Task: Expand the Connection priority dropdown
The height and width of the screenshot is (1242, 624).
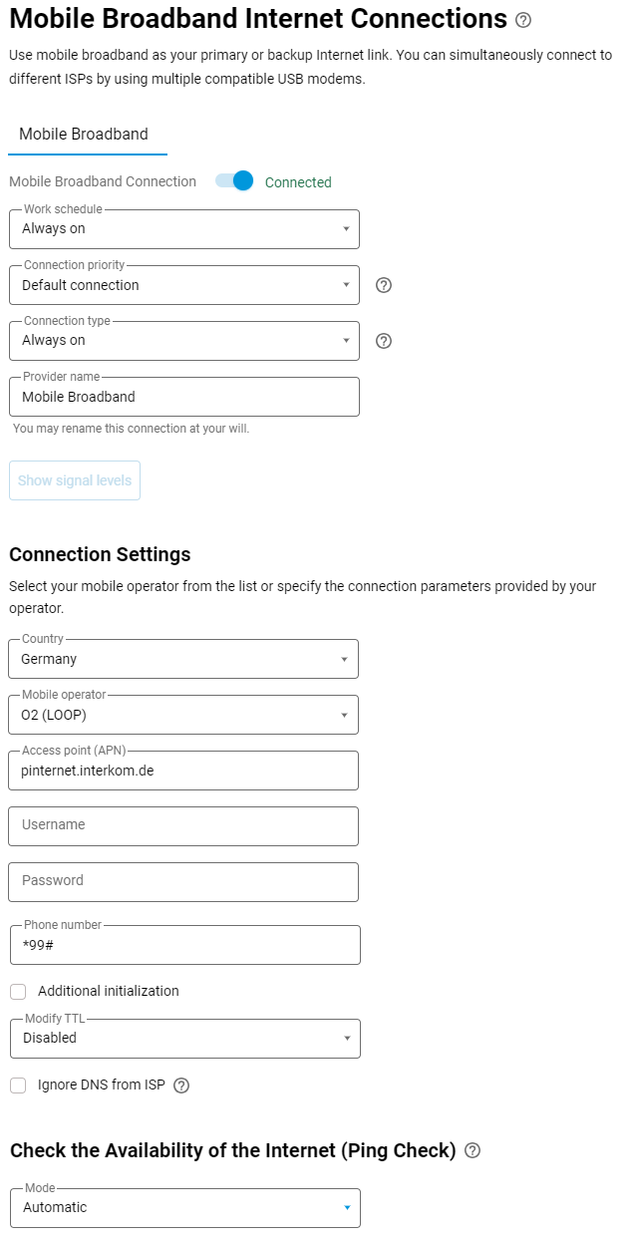Action: tap(183, 285)
